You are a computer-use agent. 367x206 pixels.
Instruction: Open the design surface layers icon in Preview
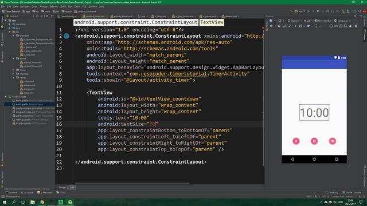[271, 21]
